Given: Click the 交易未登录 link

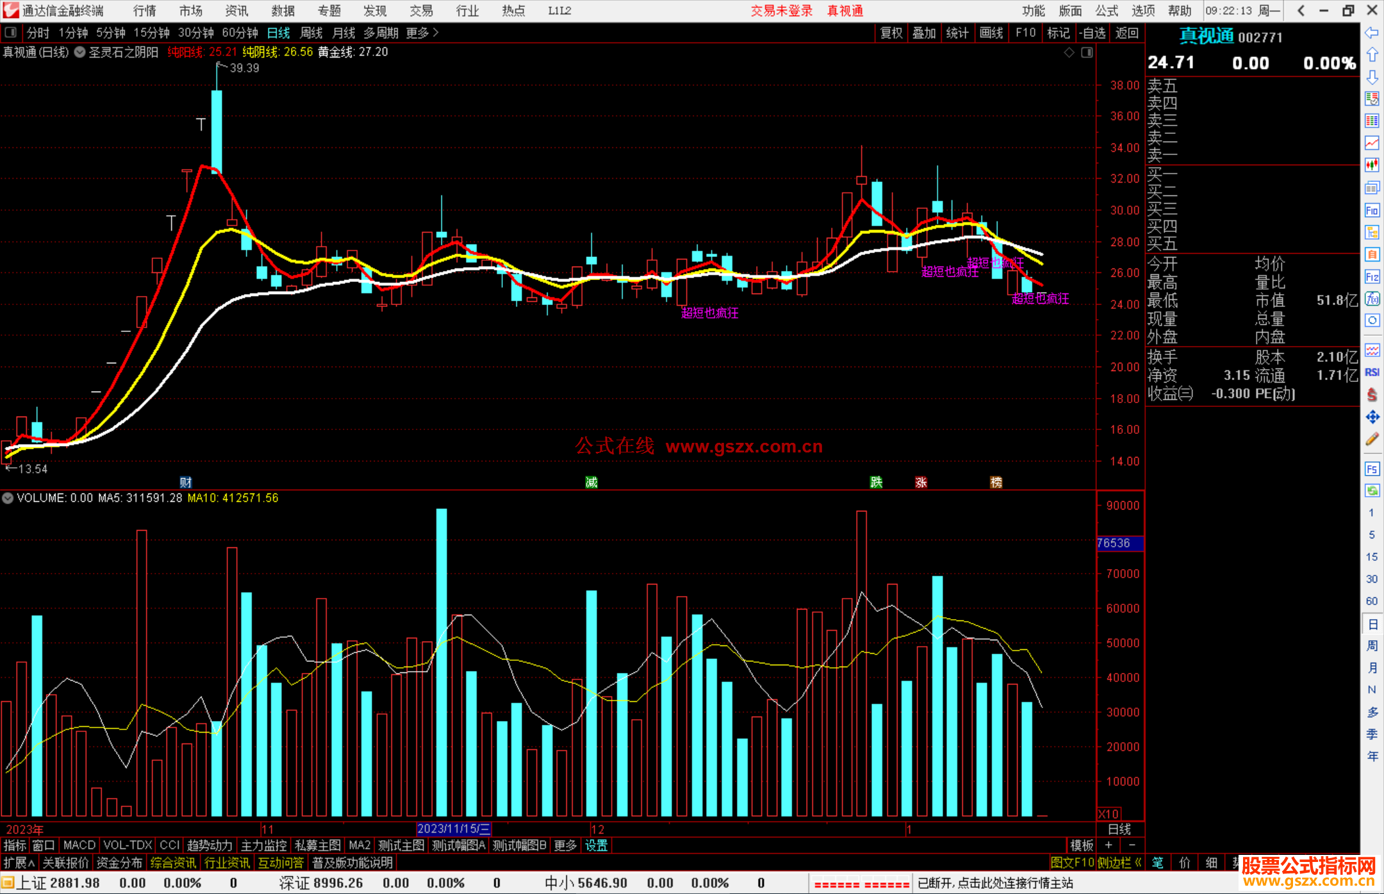Looking at the screenshot, I should (781, 11).
